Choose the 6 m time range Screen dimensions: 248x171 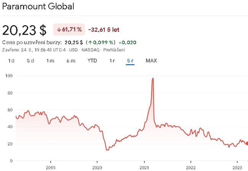coord(71,61)
